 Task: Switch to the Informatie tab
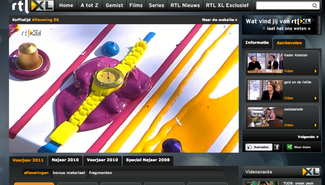tap(257, 43)
